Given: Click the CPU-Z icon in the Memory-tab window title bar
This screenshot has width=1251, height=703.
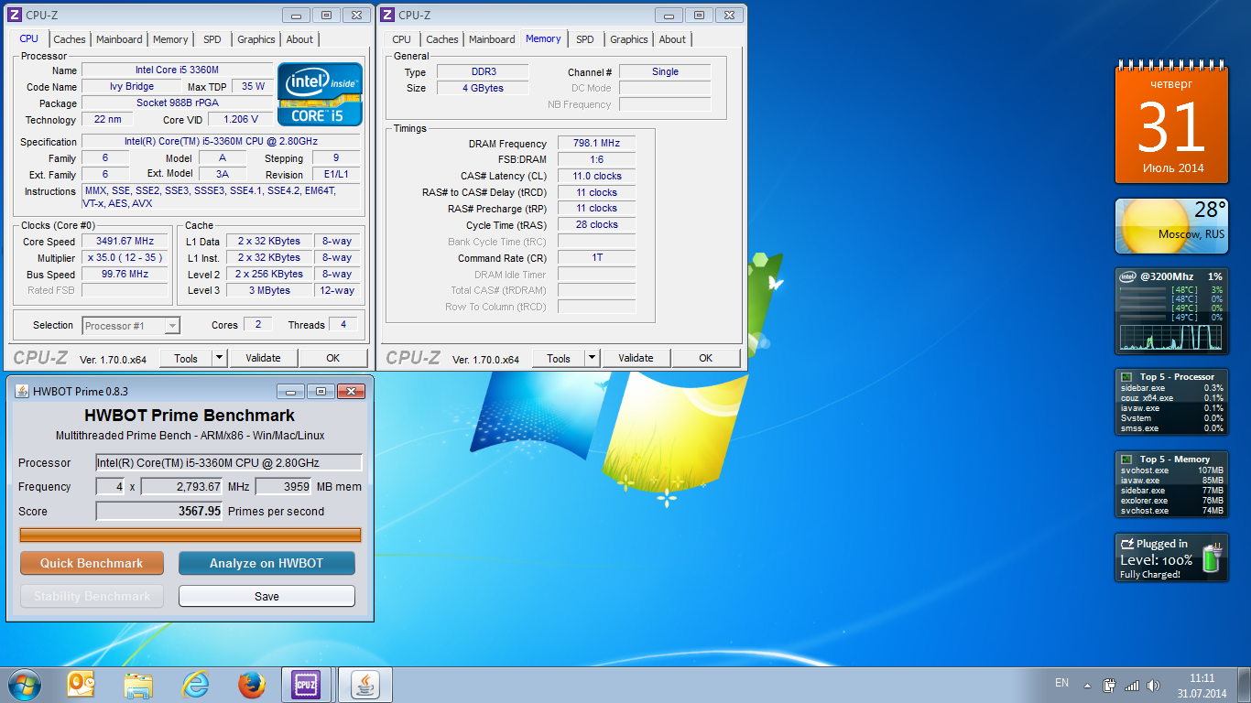Looking at the screenshot, I should pyautogui.click(x=387, y=15).
